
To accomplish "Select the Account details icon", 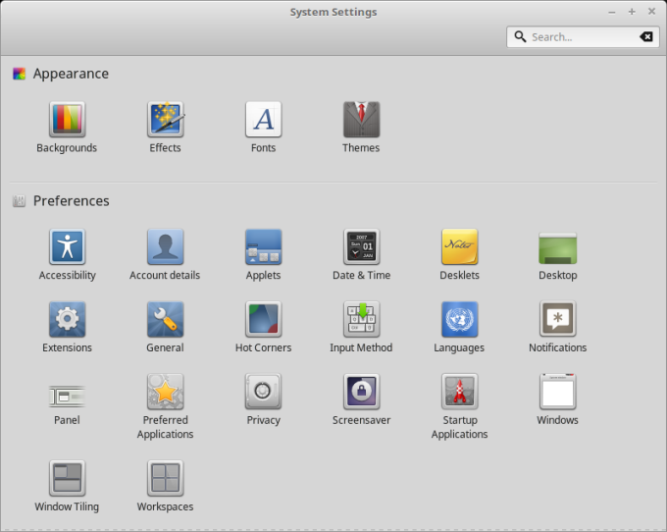I will (x=165, y=247).
